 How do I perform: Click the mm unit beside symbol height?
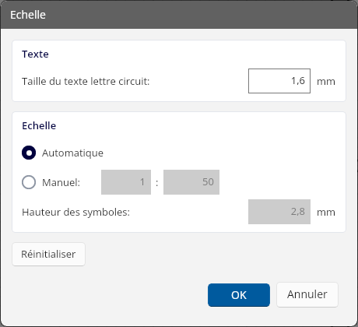tap(326, 213)
